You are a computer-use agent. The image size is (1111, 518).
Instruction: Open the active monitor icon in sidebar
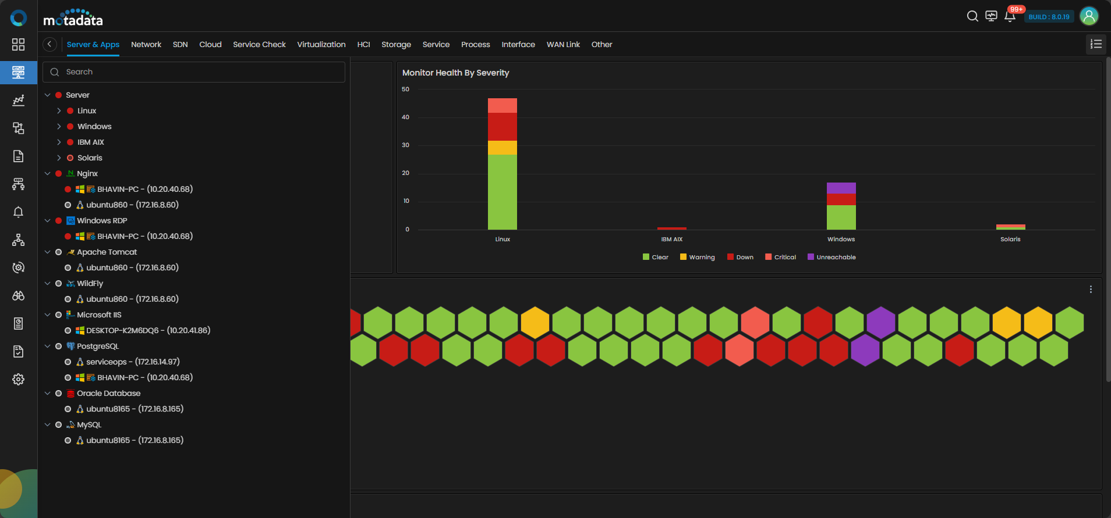pos(19,72)
